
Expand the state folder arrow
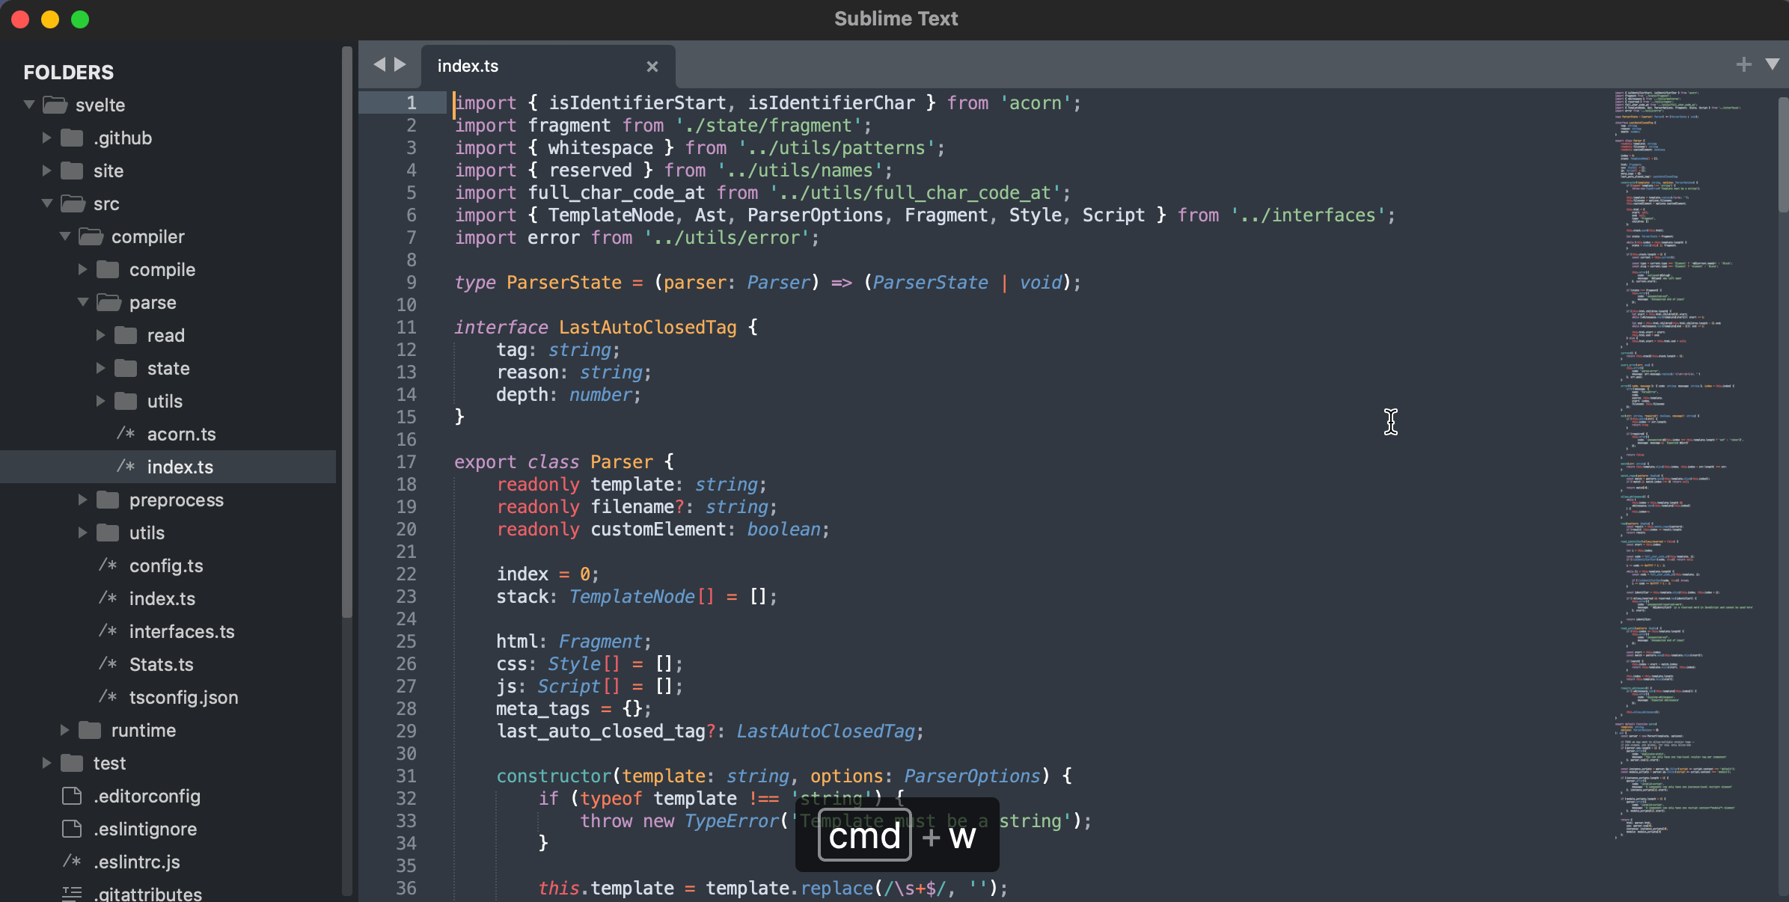(x=100, y=368)
